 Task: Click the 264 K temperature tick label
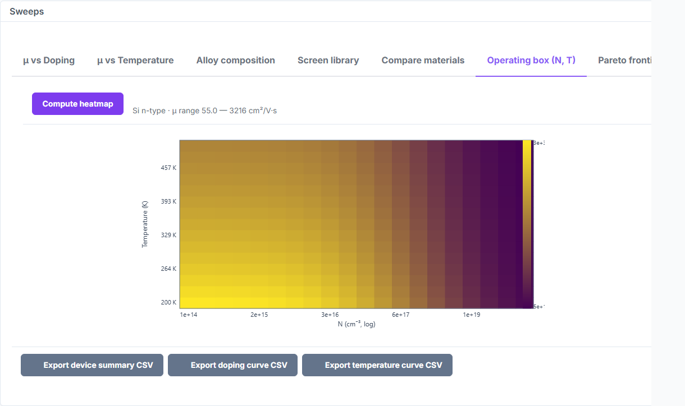168,269
